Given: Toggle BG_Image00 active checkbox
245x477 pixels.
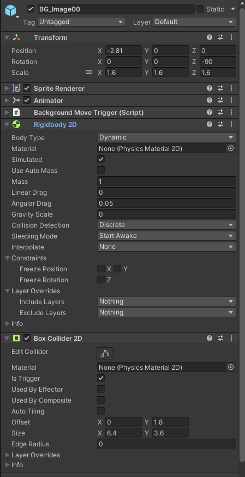Looking at the screenshot, I should [31, 9].
